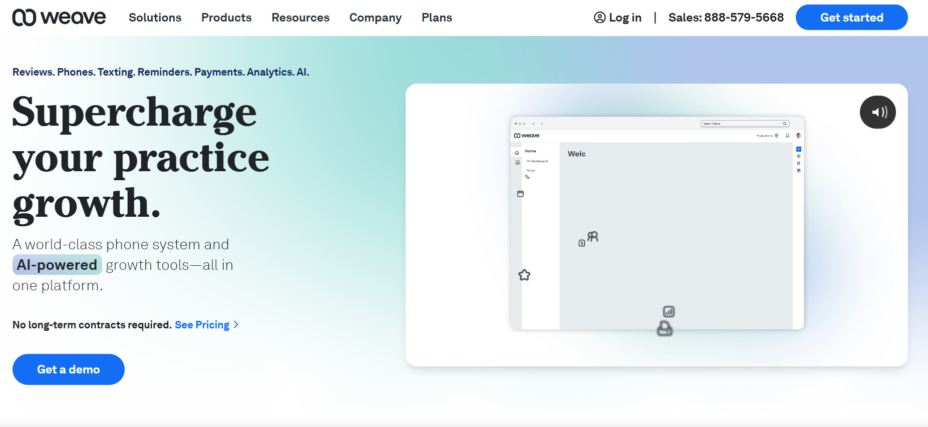Toggle the video sound speaker button

pos(878,112)
